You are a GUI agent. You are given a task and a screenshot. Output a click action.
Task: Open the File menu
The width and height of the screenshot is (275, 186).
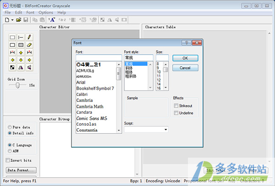pos(7,12)
